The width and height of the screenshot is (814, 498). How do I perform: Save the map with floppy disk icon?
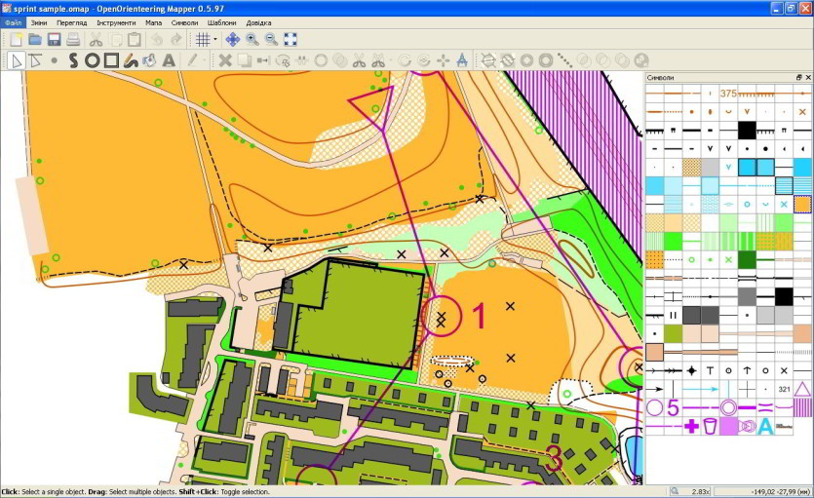[x=54, y=39]
